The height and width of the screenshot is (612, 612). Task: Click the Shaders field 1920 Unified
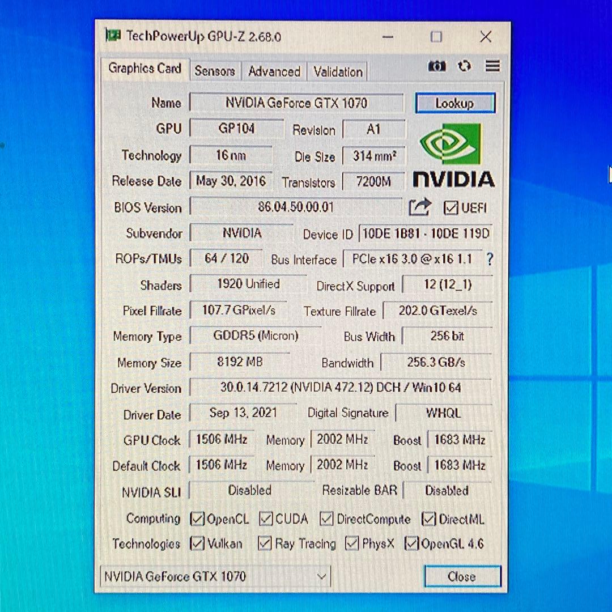(x=248, y=284)
